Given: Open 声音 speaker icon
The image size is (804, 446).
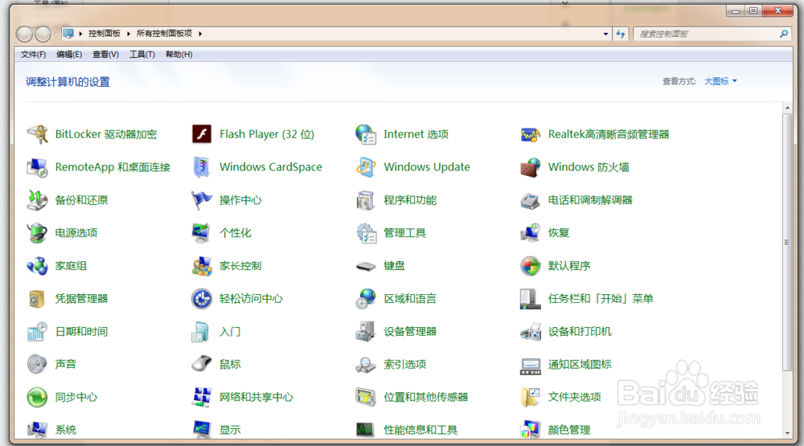Looking at the screenshot, I should 38,364.
